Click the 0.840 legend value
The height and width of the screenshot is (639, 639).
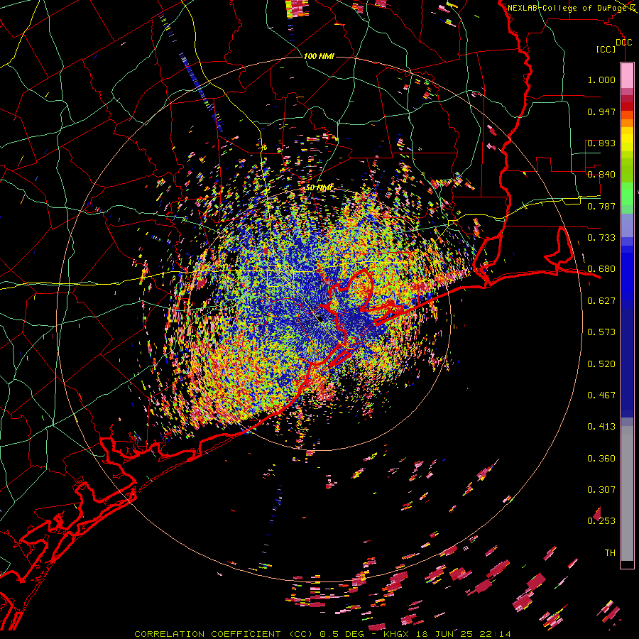(x=601, y=175)
